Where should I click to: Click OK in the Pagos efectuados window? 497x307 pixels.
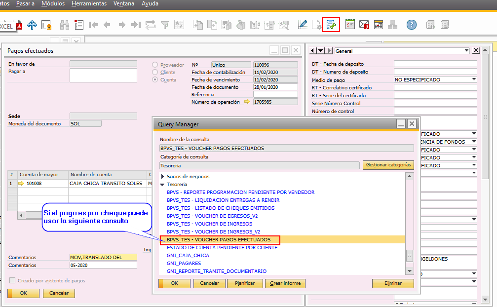tap(24, 293)
